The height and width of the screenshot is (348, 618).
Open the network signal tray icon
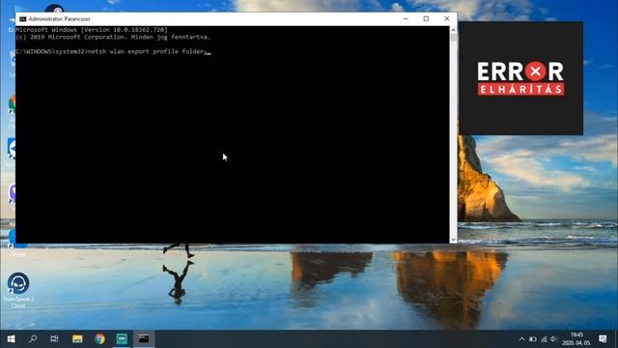[544, 339]
